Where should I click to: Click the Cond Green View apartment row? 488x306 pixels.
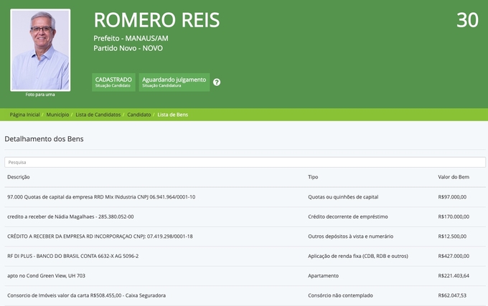coord(46,276)
